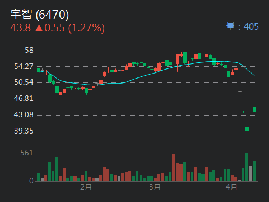The image size is (269, 202).
Task: Click the price change 0.55 (1.27%)
Action: click(75, 28)
